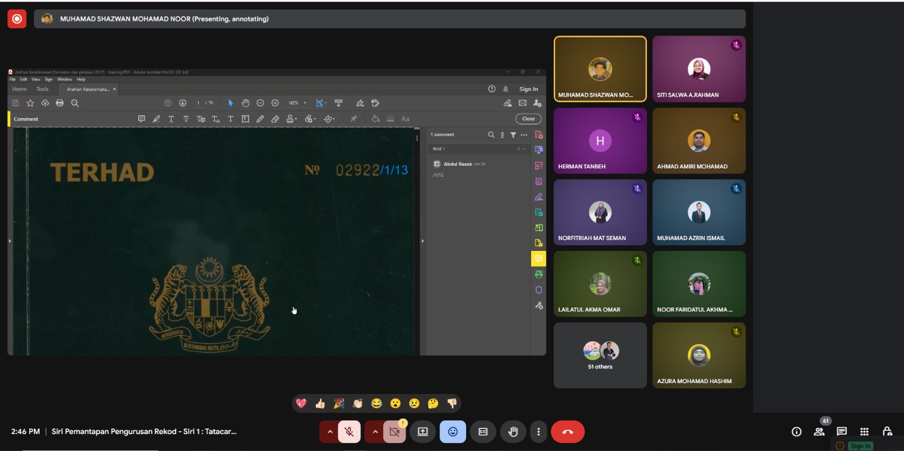The image size is (904, 451).
Task: Show the people list panel
Action: [819, 432]
